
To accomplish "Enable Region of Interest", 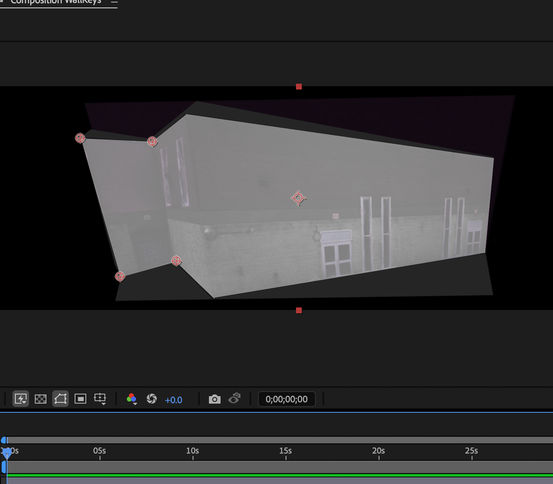I will (x=80, y=399).
